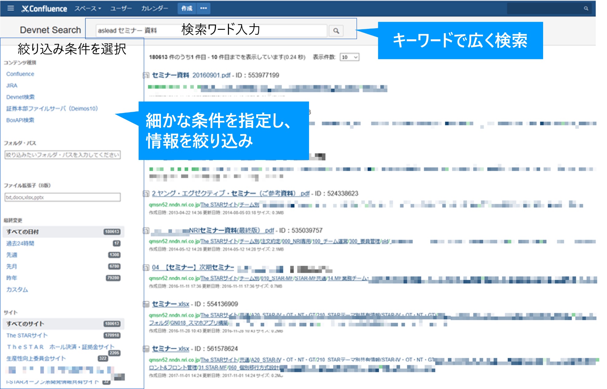The width and height of the screenshot is (607, 389).
Task: Open the カレンダー menu
Action: [x=155, y=9]
